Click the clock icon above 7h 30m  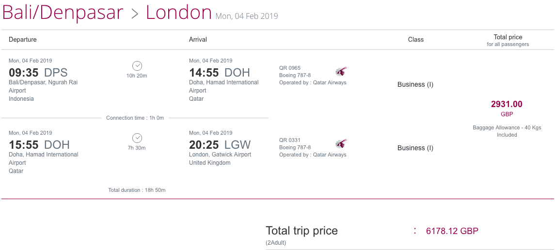[137, 138]
